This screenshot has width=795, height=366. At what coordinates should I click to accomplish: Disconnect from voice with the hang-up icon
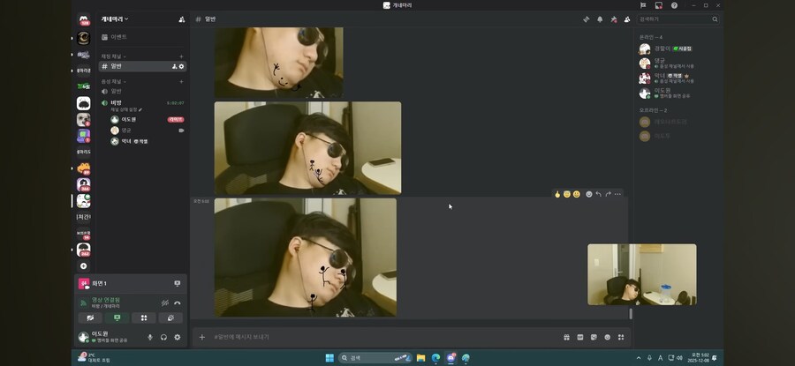coord(178,303)
